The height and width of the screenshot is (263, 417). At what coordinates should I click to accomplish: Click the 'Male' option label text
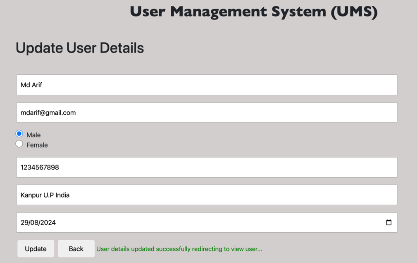click(x=33, y=135)
